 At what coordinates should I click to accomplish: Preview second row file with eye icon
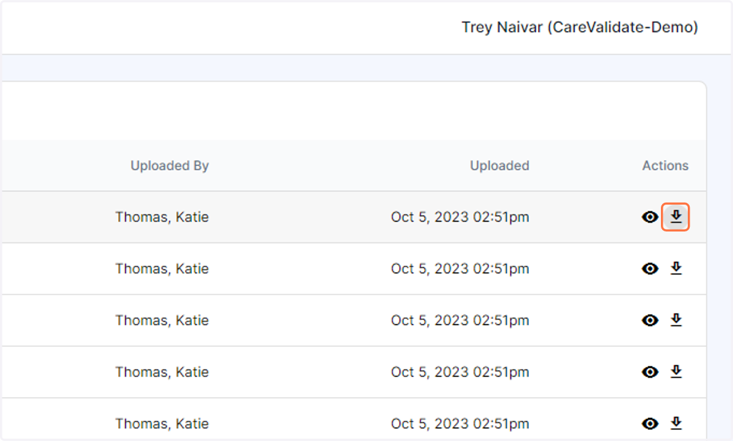coord(650,269)
